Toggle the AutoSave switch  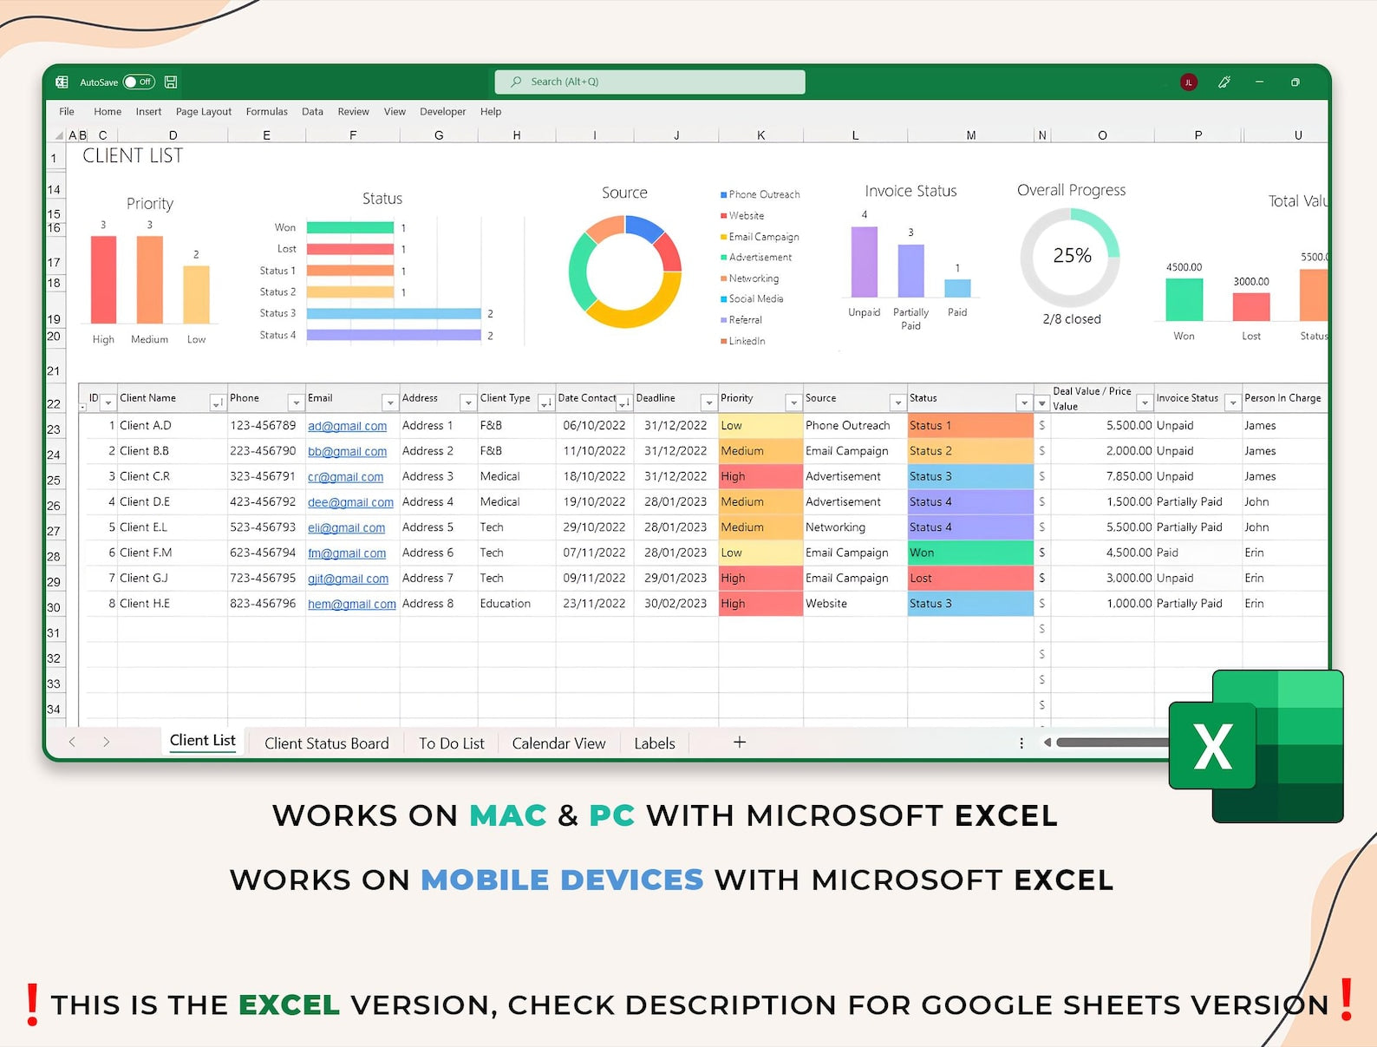coord(139,82)
